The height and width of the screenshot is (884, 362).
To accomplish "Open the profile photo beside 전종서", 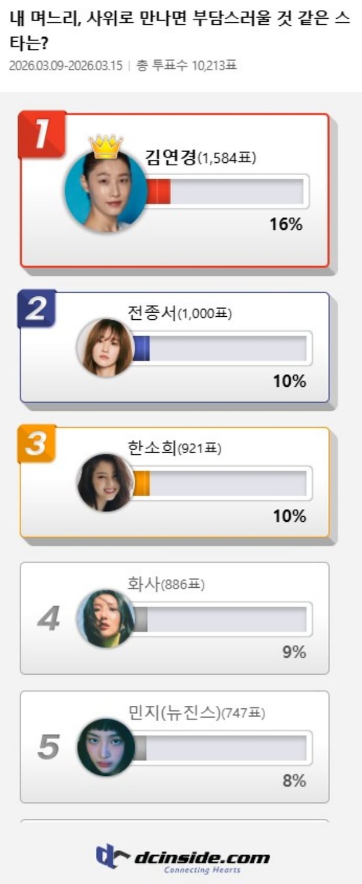I will point(106,347).
